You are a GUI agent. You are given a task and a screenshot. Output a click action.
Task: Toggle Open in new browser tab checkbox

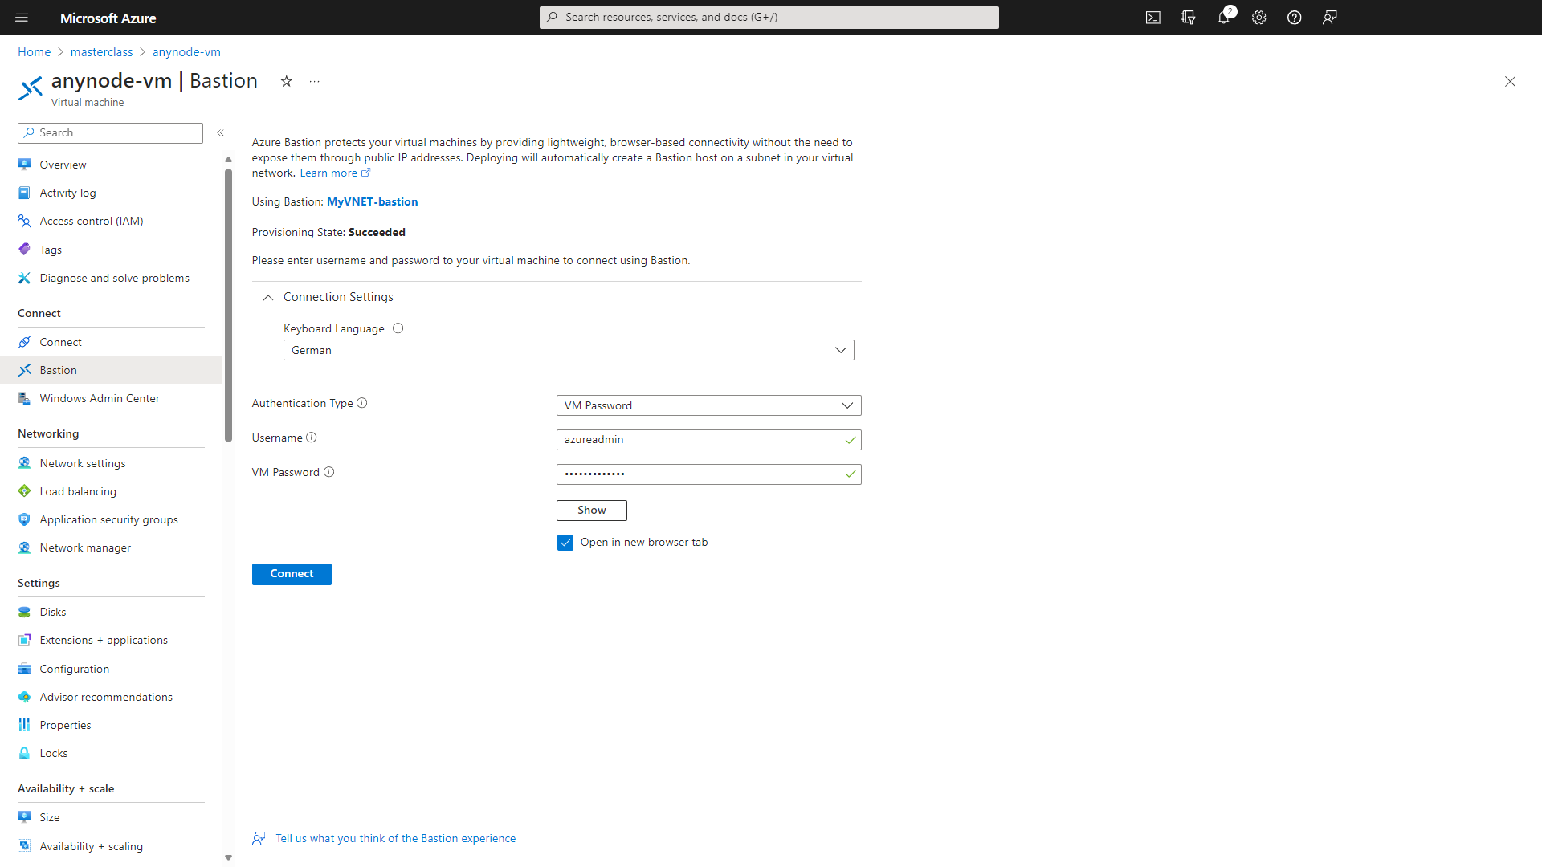pos(566,542)
